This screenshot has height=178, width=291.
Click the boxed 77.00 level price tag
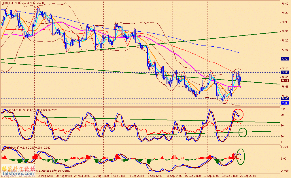[285, 72]
